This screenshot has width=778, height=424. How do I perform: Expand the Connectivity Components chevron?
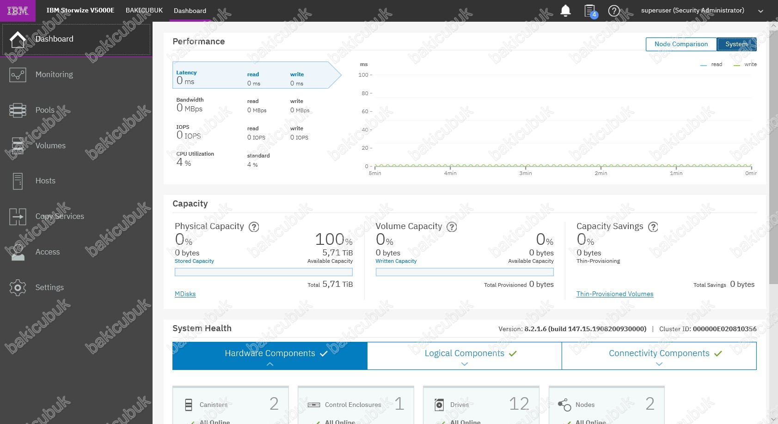(x=659, y=364)
